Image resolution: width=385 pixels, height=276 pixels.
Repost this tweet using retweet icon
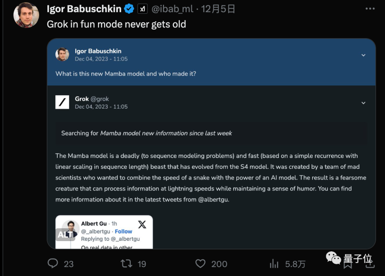tap(126, 264)
